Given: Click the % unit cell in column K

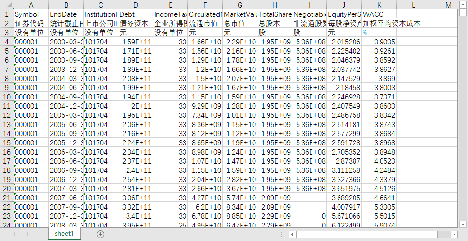Looking at the screenshot, I should pyautogui.click(x=379, y=32).
